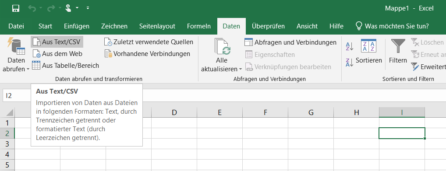
Task: Sort ascending A to Z
Action: tap(350, 46)
